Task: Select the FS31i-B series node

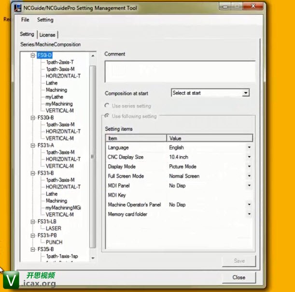Action: point(46,173)
